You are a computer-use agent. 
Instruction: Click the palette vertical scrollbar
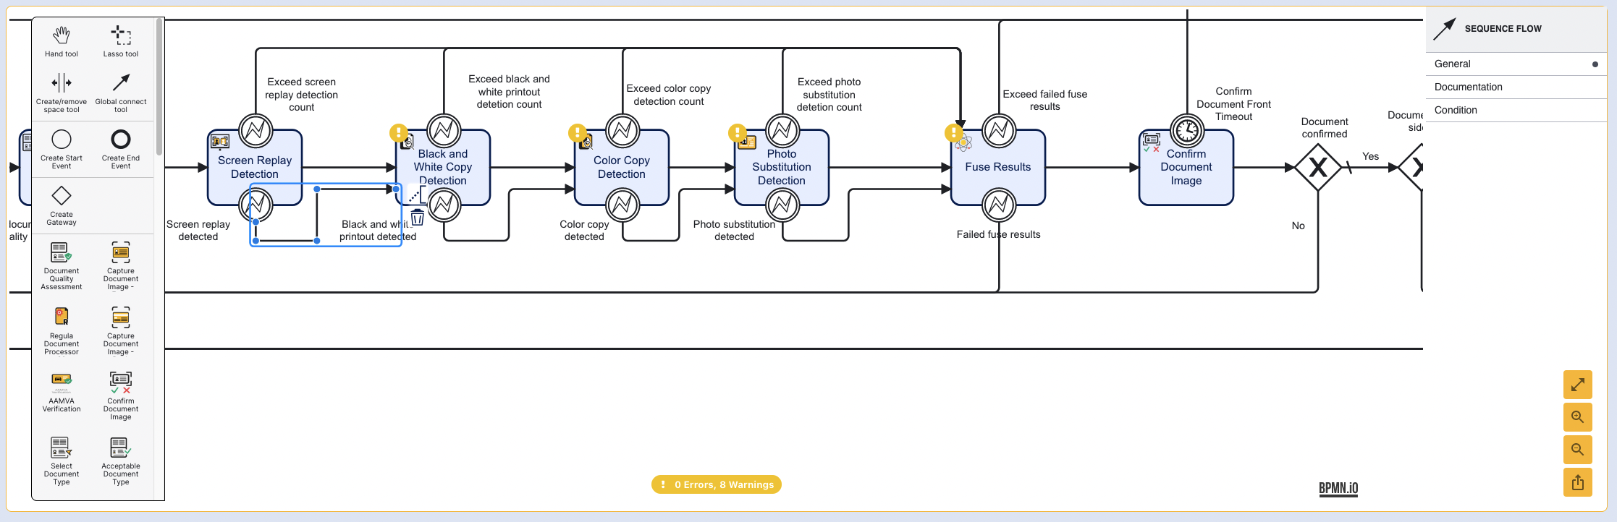159,87
